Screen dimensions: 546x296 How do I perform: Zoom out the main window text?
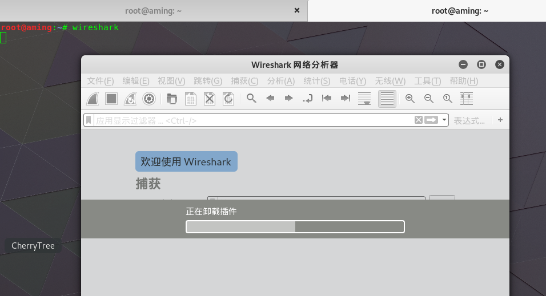[429, 99]
